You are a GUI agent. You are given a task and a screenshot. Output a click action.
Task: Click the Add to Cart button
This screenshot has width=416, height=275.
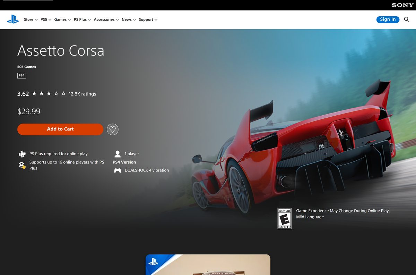click(60, 129)
